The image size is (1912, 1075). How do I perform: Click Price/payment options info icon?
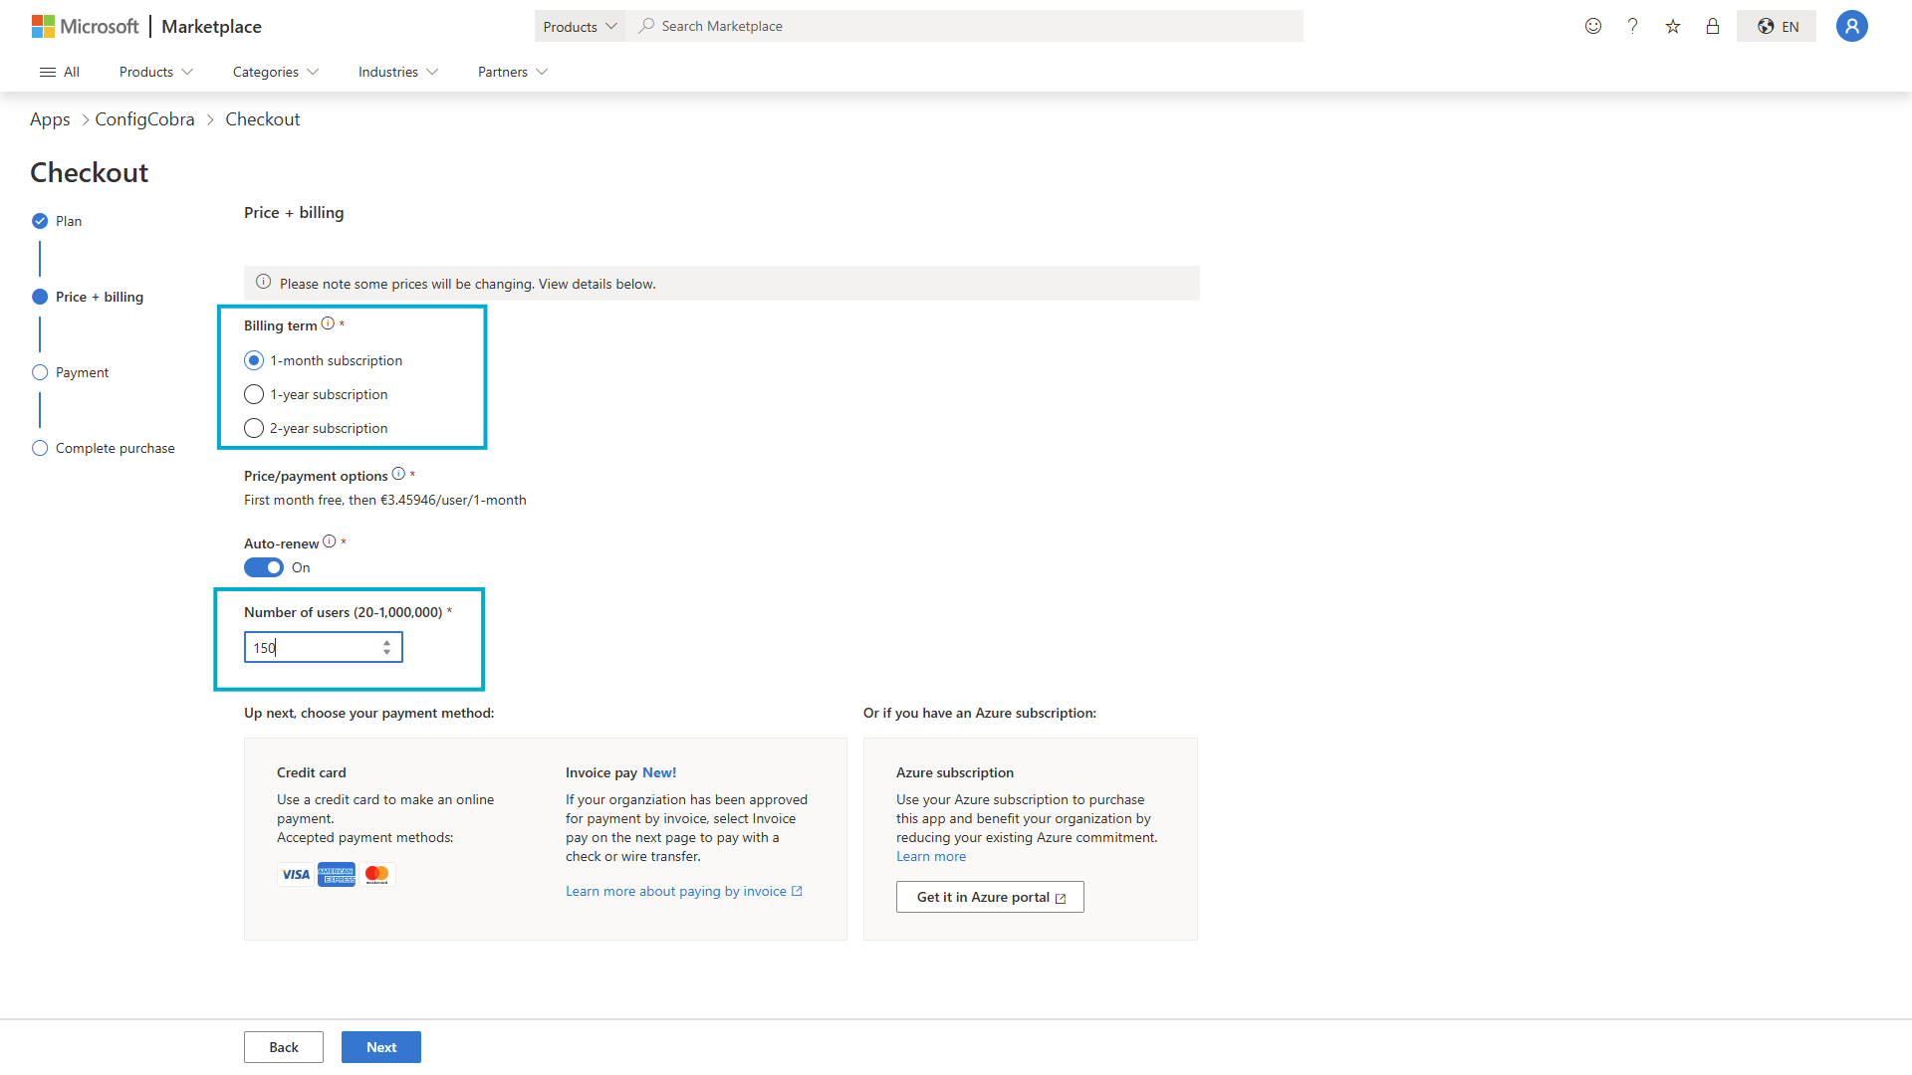pos(398,474)
